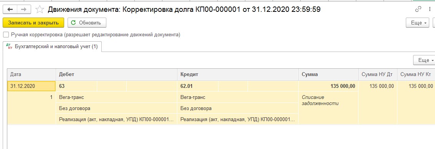Screen dimensions: 435x149
Task: Select the credit account cell 62.01
Action: pos(197,86)
